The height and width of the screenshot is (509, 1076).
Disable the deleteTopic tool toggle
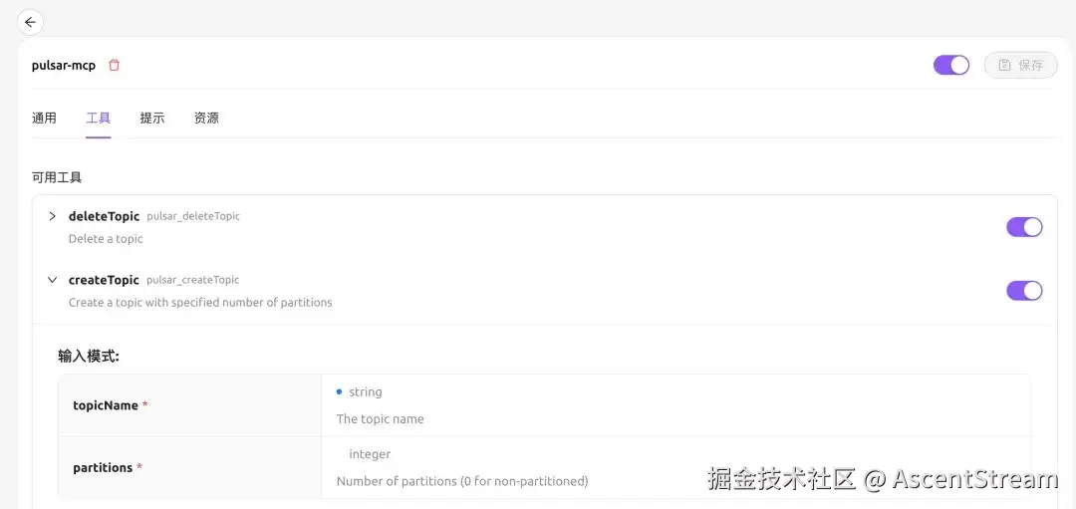[1024, 227]
